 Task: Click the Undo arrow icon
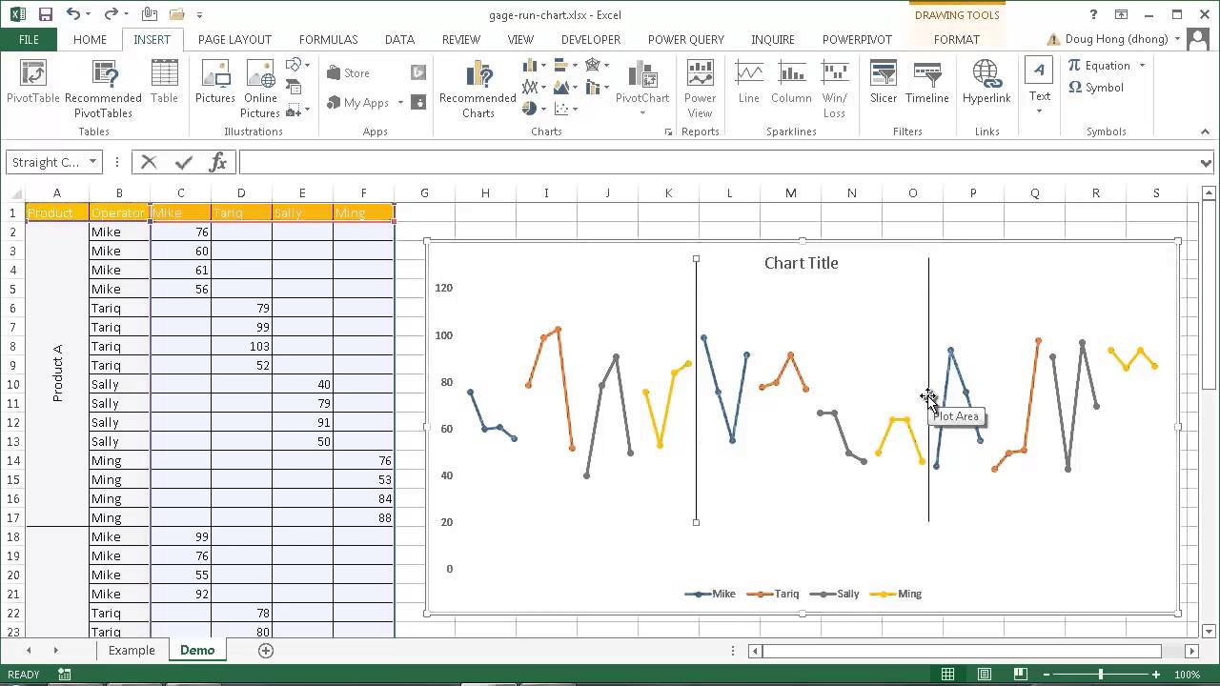coord(74,14)
